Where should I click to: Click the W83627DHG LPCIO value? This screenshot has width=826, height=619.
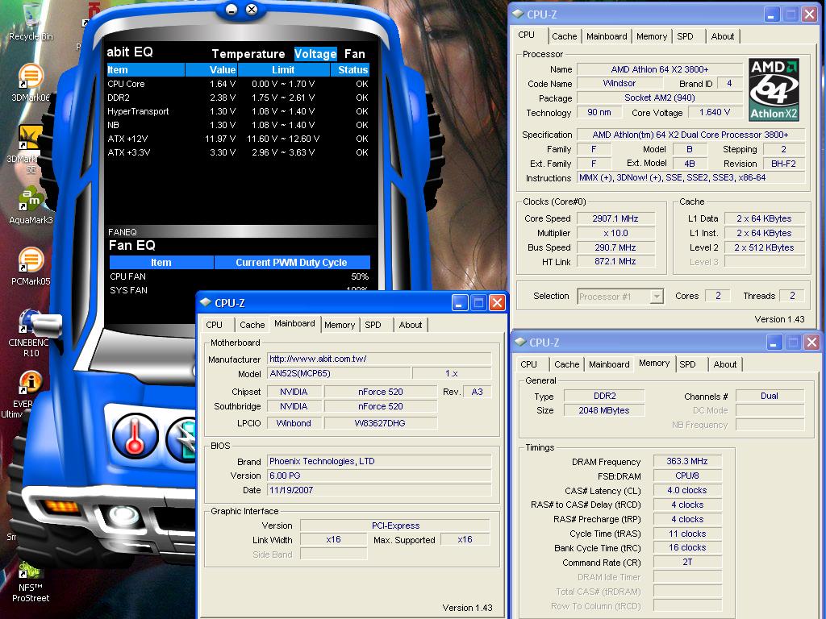pyautogui.click(x=380, y=422)
